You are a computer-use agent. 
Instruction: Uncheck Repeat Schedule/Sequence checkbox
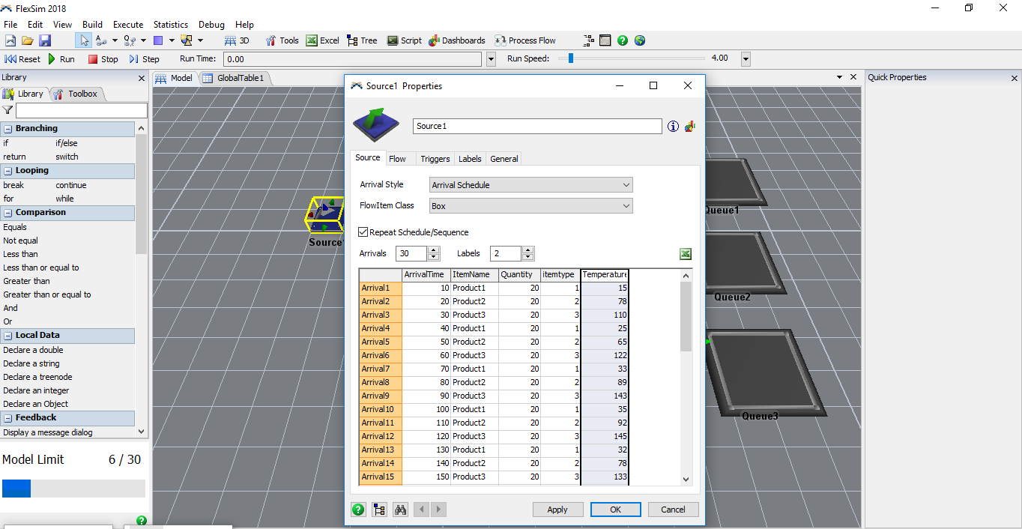[x=363, y=232]
